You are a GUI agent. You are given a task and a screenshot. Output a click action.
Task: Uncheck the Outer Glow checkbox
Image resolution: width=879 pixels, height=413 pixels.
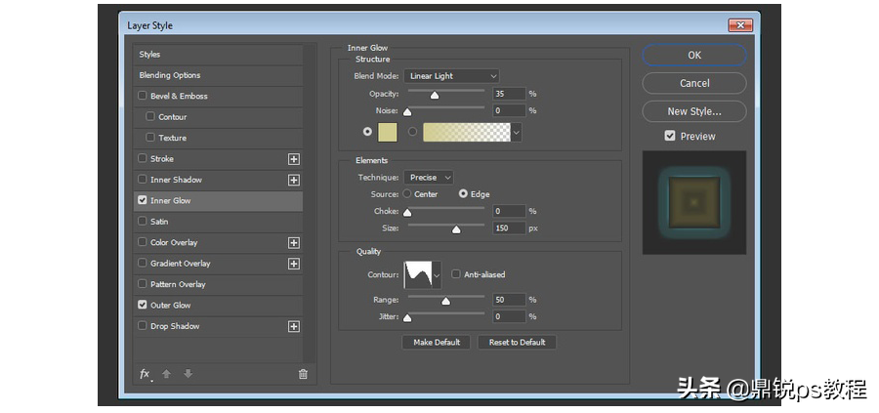coord(143,305)
